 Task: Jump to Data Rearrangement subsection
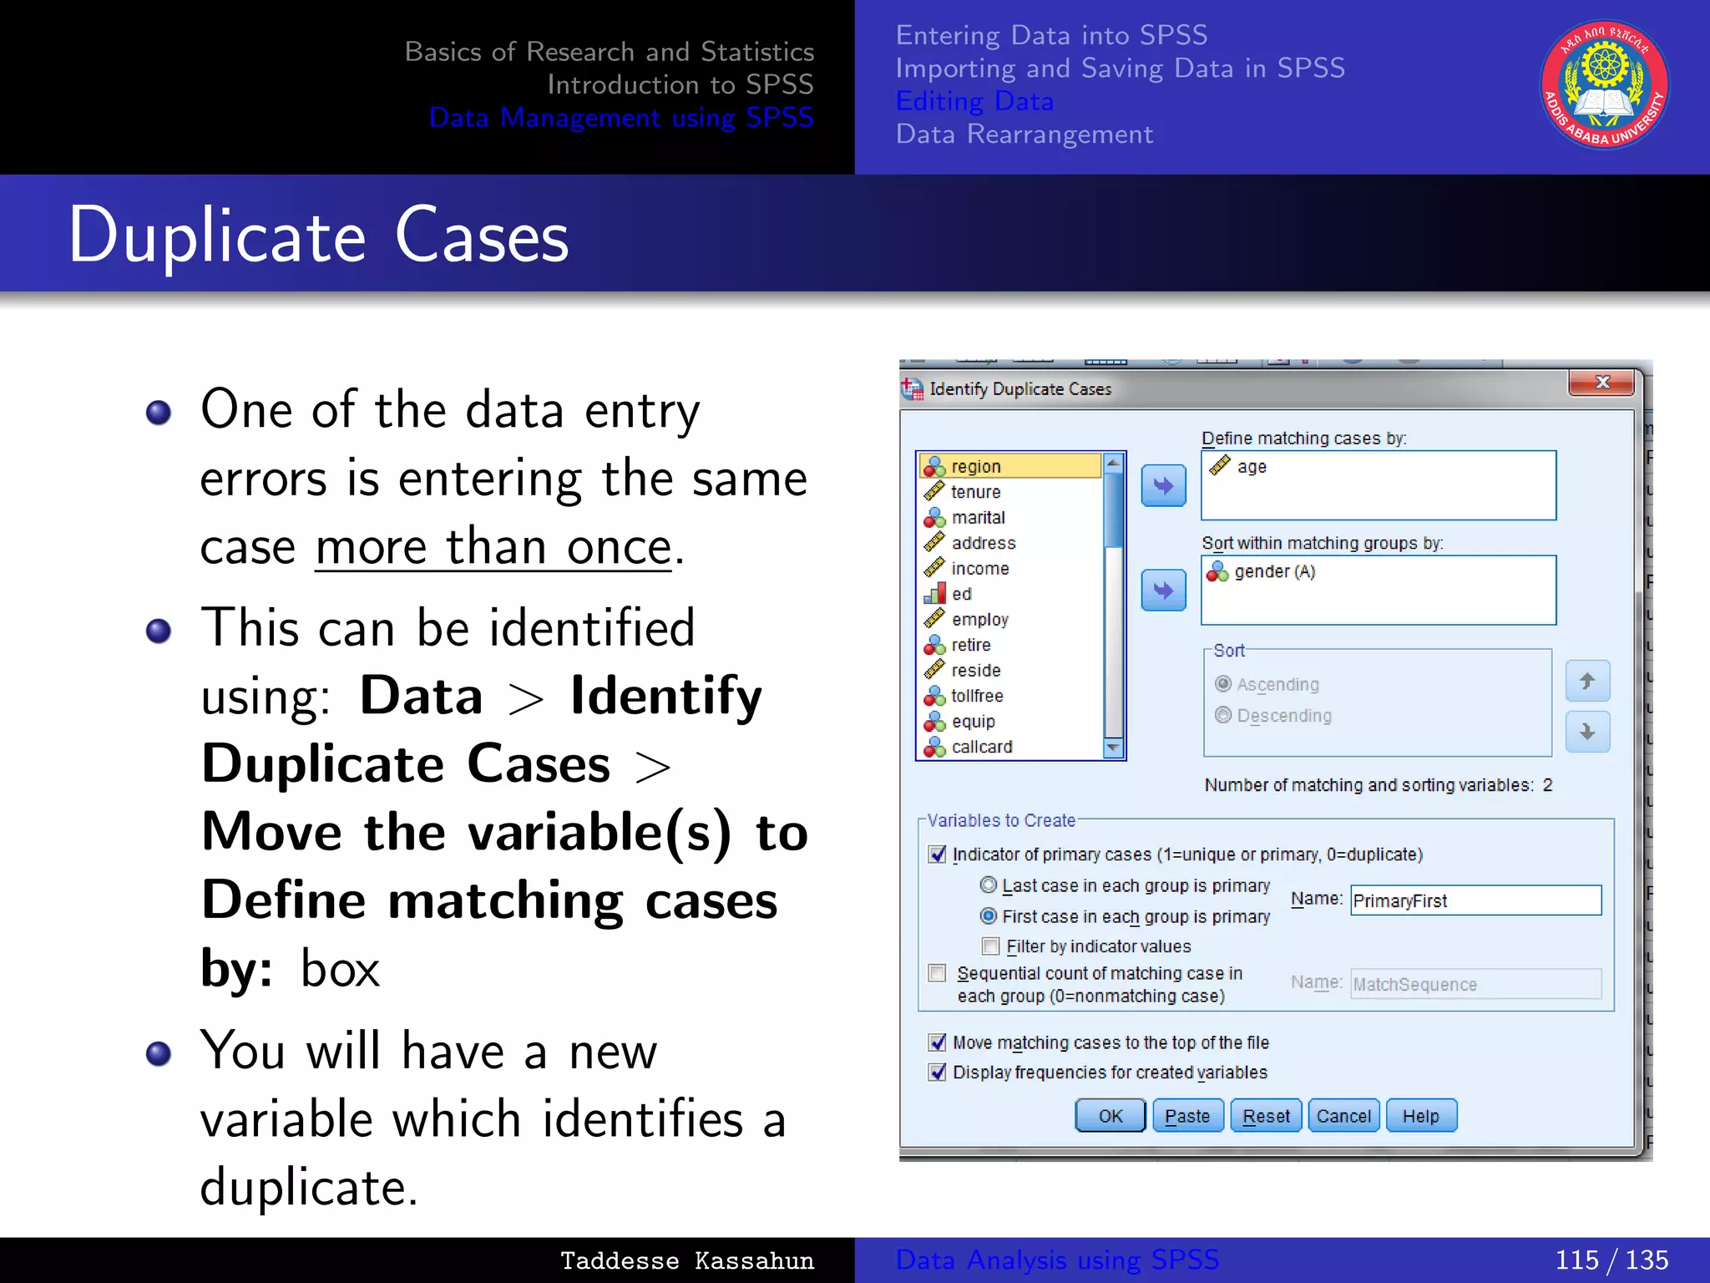pyautogui.click(x=1024, y=134)
